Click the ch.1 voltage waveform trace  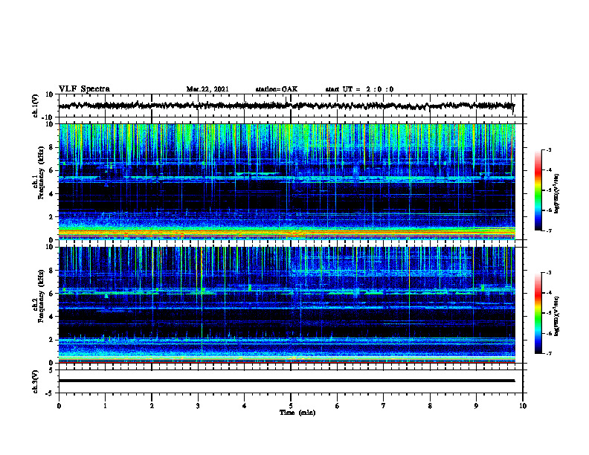[x=286, y=106]
